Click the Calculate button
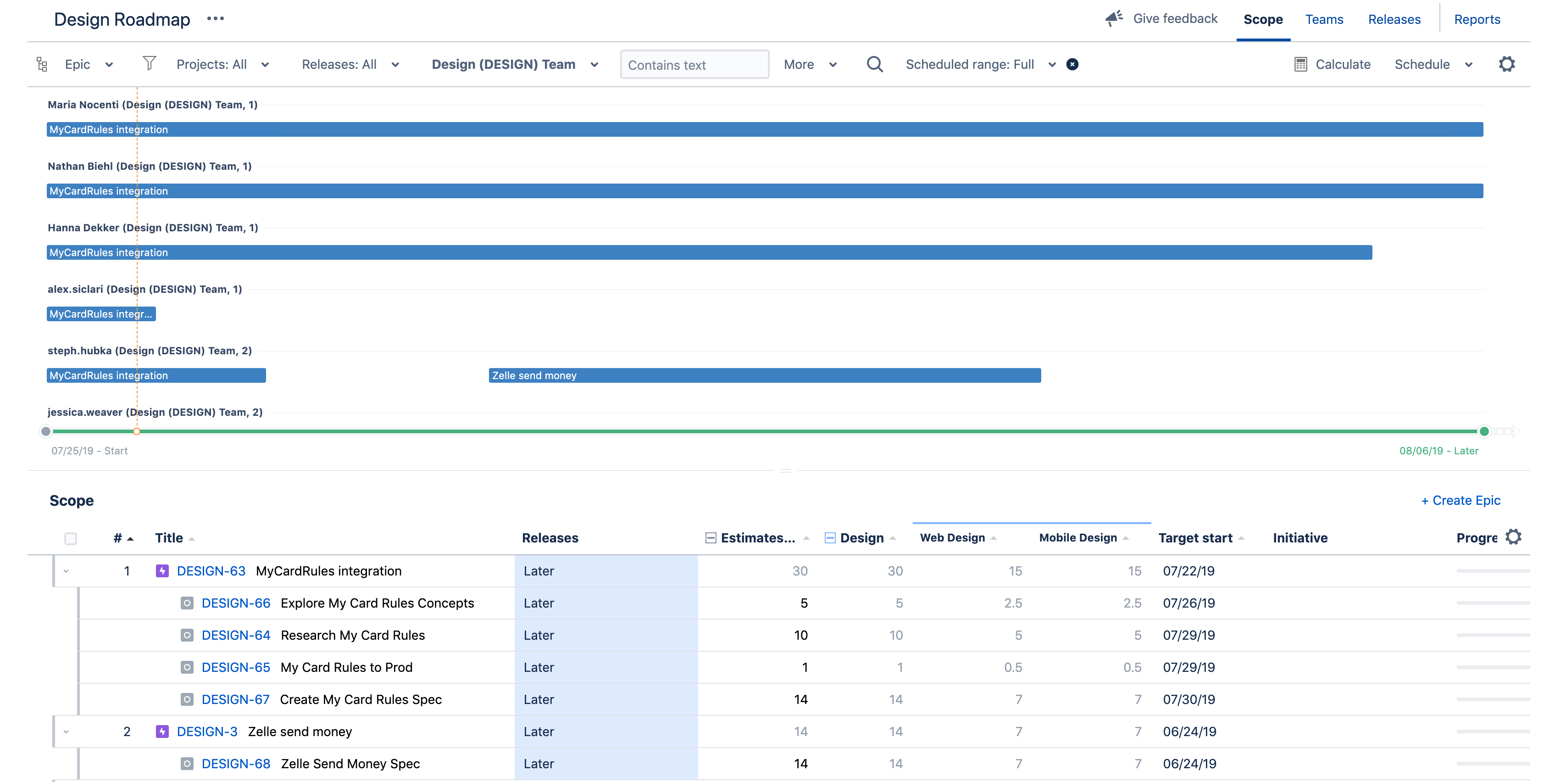The image size is (1555, 782). (1332, 64)
